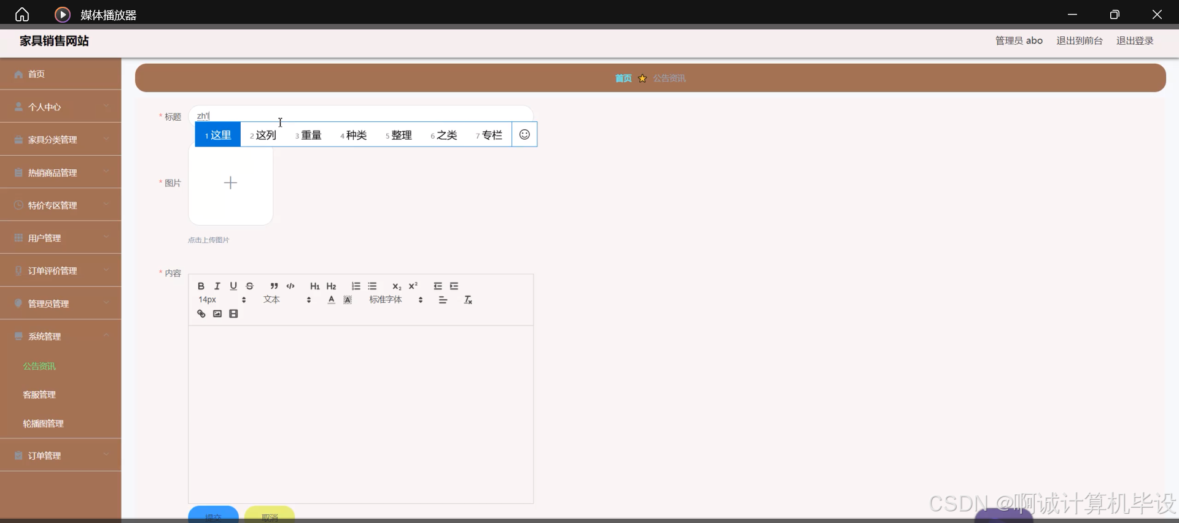Click the 标题 title input field
The height and width of the screenshot is (523, 1179).
(x=360, y=115)
